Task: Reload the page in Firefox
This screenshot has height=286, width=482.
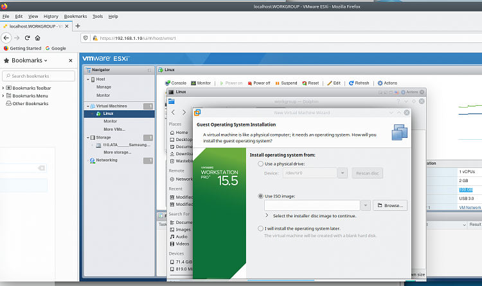Action: click(x=28, y=38)
